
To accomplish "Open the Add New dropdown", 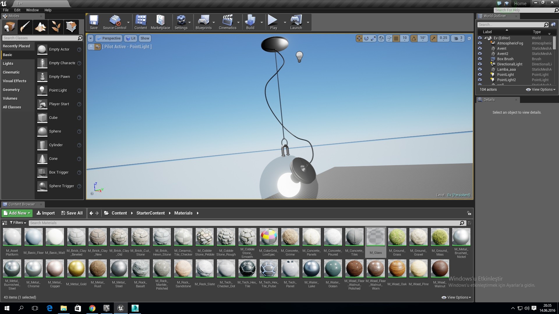I will [17, 213].
